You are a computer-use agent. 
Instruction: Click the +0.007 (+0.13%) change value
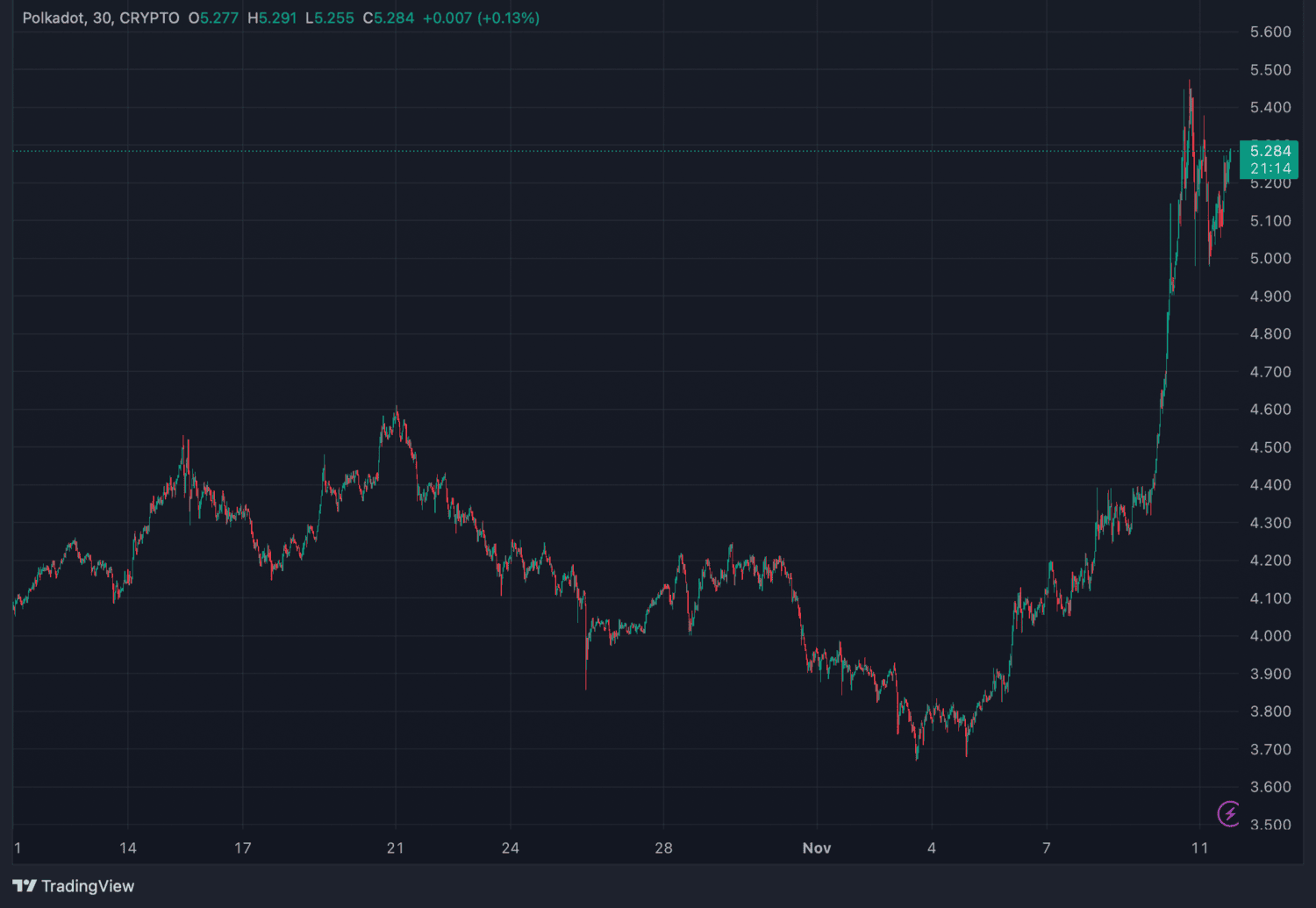click(481, 18)
